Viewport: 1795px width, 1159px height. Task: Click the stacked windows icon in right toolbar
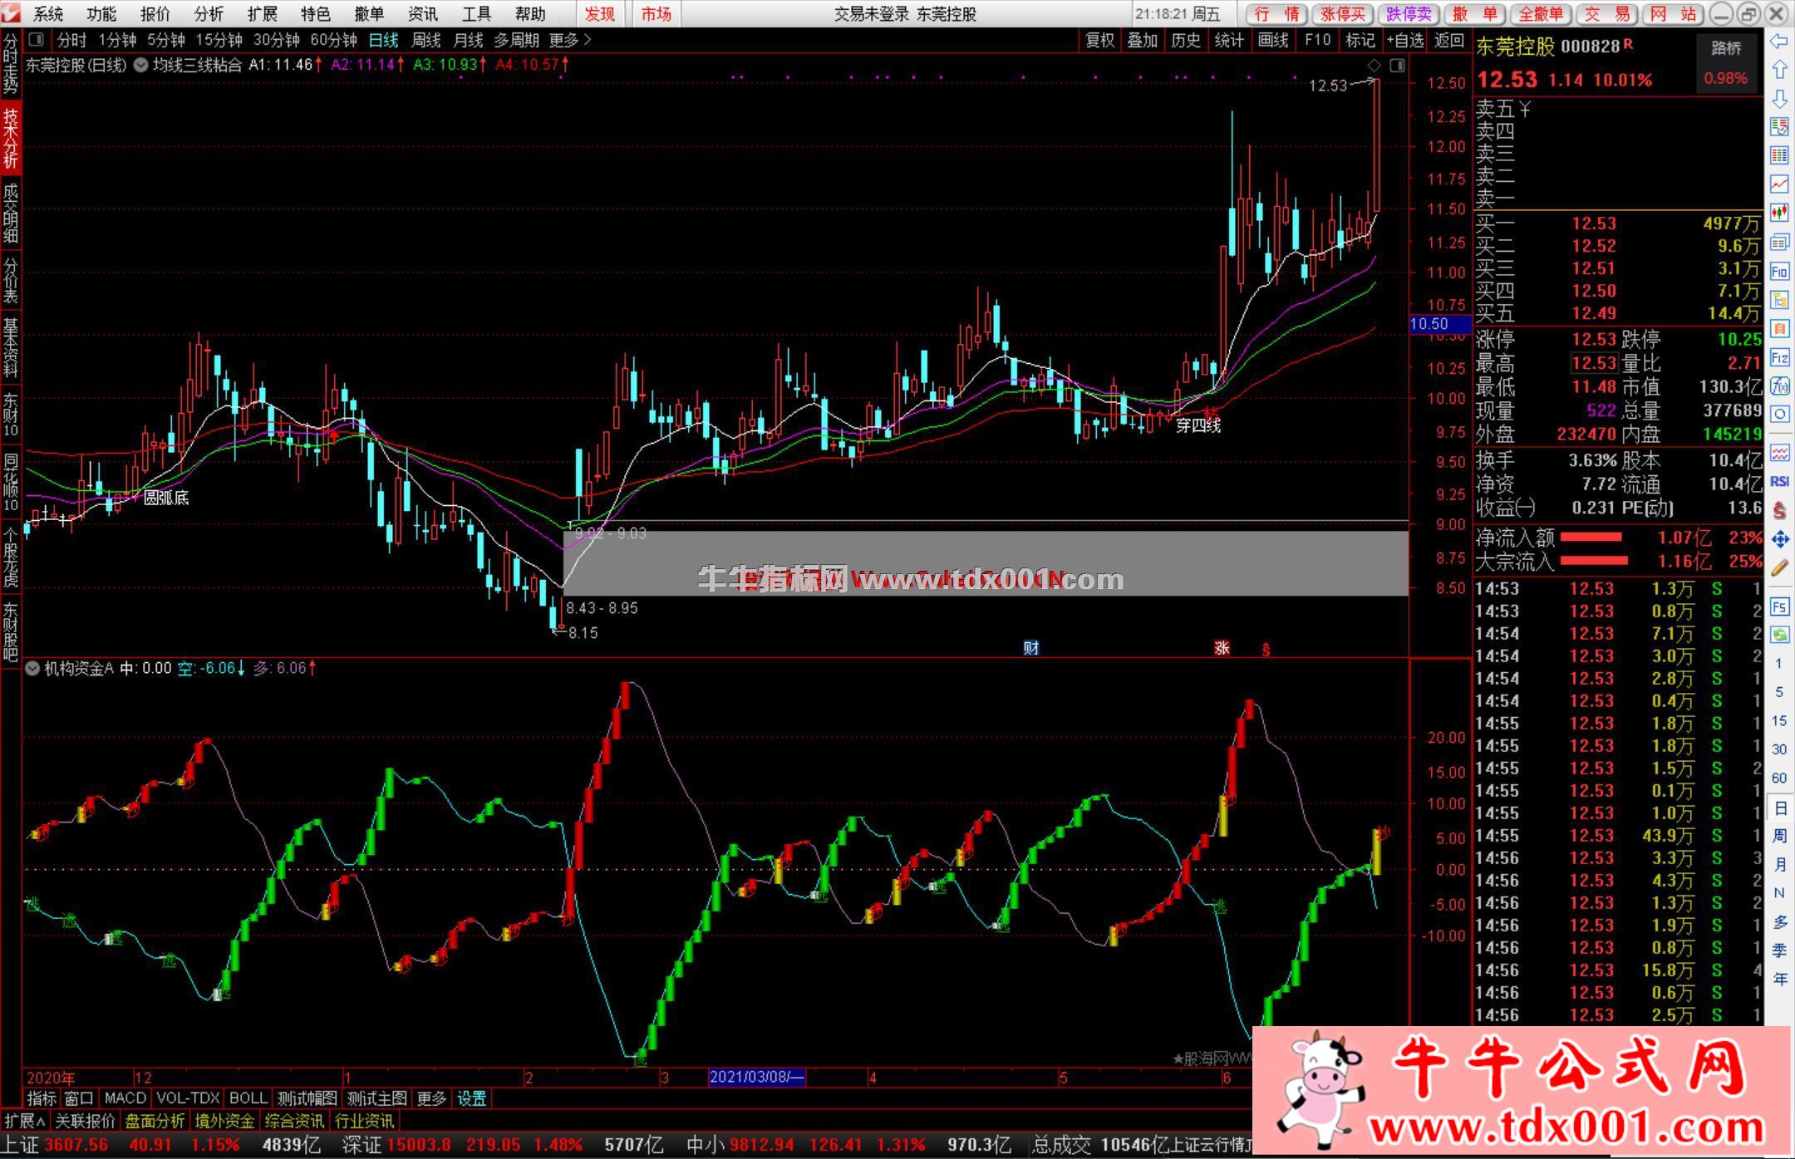coord(1779,243)
